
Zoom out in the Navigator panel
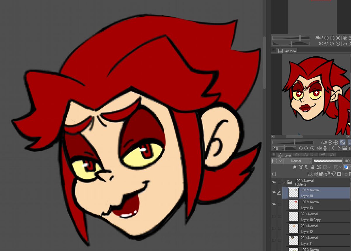click(x=327, y=38)
